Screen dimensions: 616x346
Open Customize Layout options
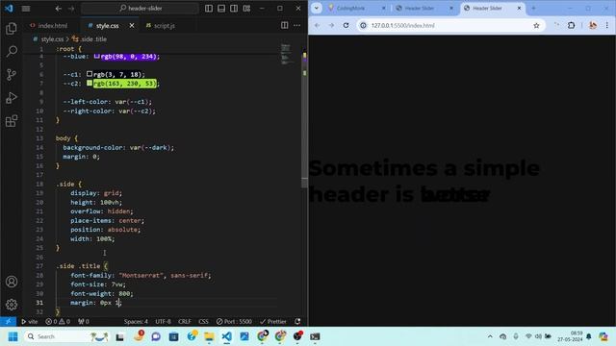246,9
